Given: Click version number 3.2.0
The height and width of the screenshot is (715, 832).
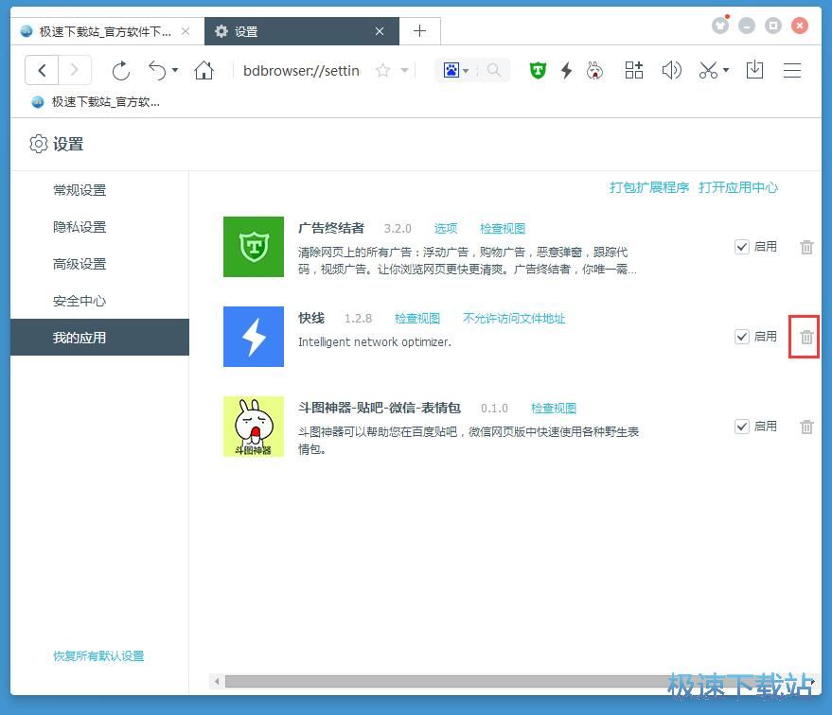Looking at the screenshot, I should point(398,229).
